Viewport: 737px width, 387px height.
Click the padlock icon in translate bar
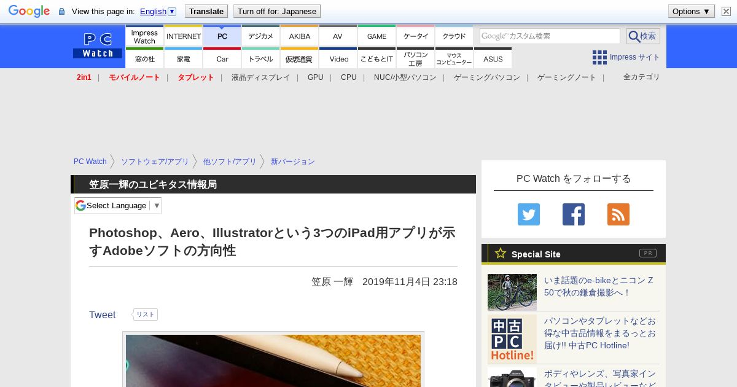click(61, 12)
